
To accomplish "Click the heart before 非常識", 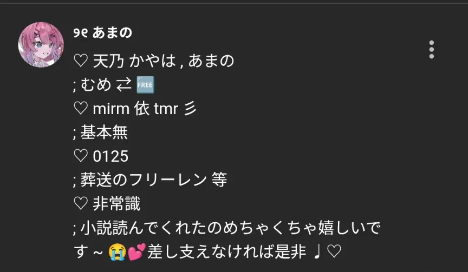I will point(81,204).
